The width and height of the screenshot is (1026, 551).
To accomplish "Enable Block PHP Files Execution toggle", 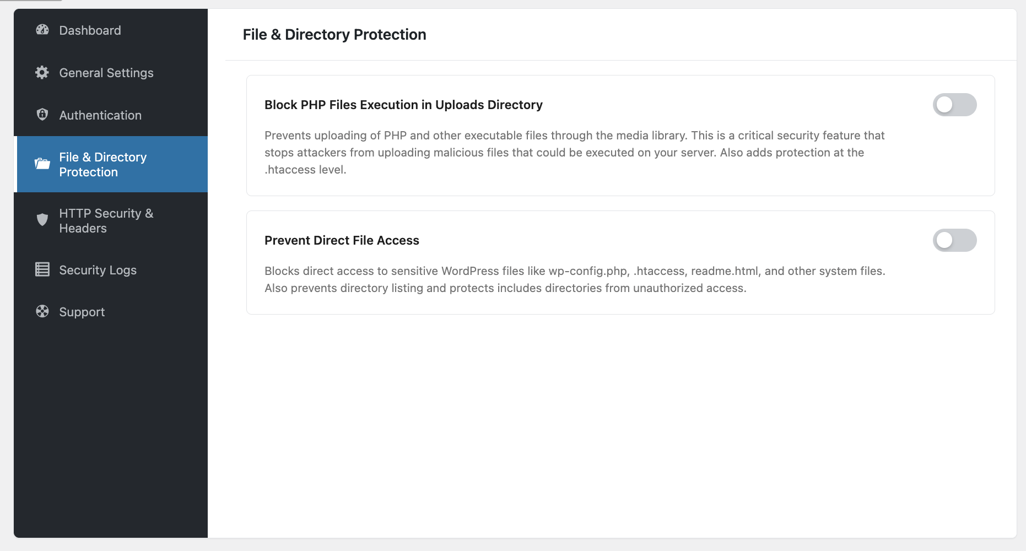I will [954, 105].
